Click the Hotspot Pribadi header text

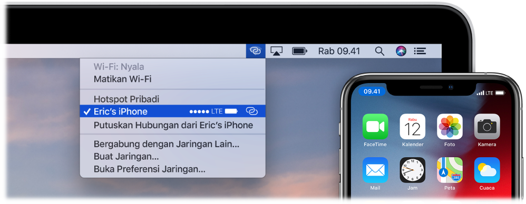pos(126,99)
